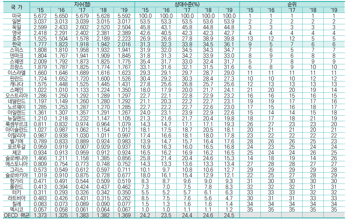Select the 슬로바키아 country cell
Image resolution: width=349 pixels, height=221 pixels.
point(16,175)
